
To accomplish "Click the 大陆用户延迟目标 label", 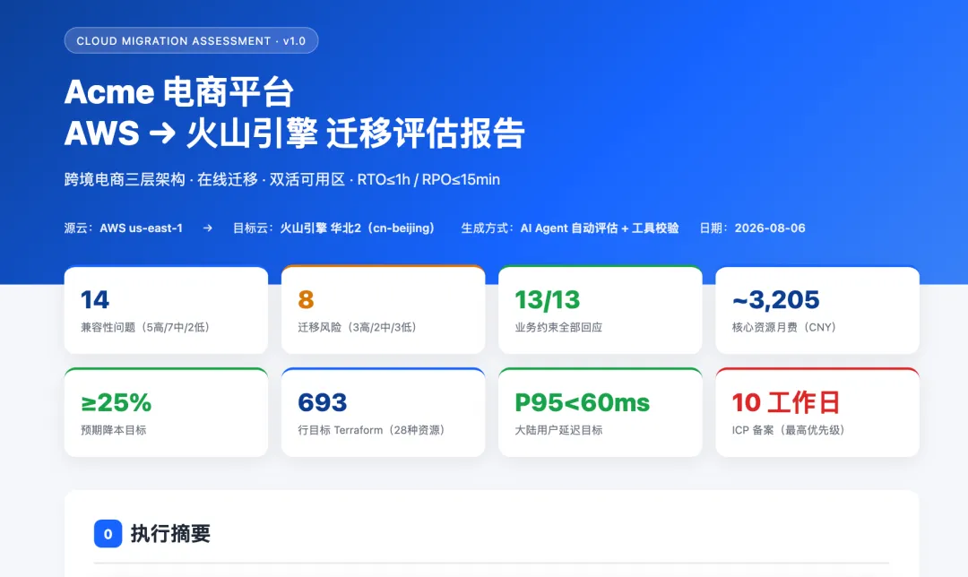I will [558, 430].
